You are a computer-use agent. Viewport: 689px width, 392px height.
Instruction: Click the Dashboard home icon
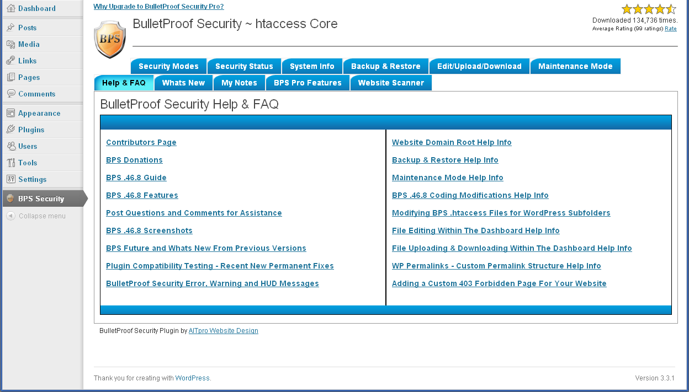click(x=10, y=8)
